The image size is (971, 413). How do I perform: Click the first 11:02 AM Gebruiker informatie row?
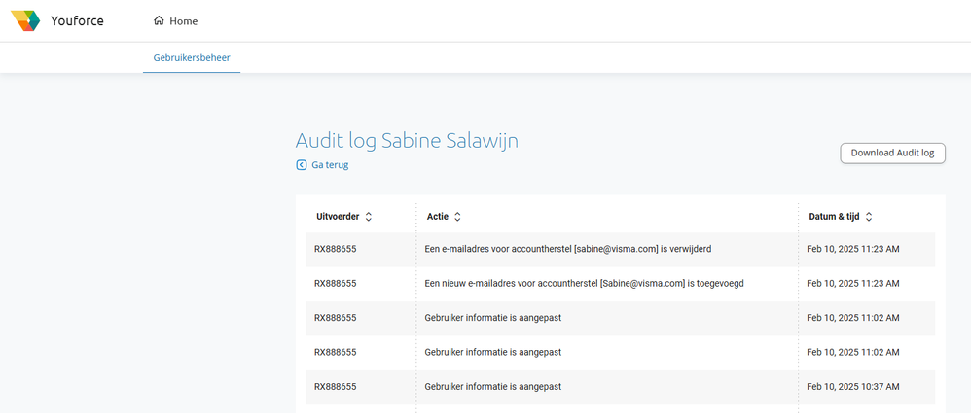click(493, 317)
